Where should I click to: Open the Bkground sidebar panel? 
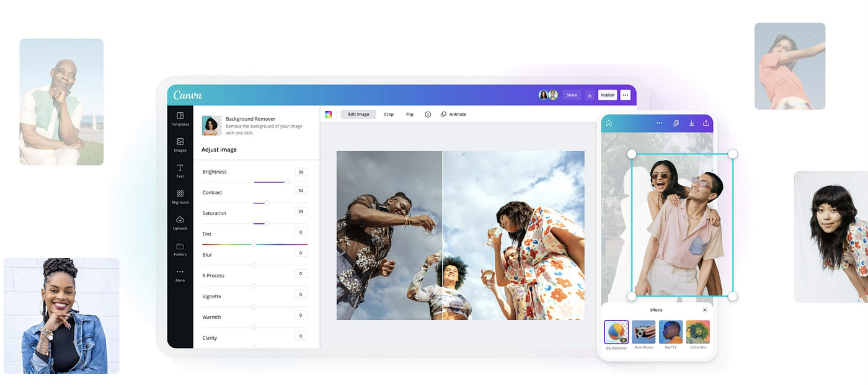(x=180, y=197)
